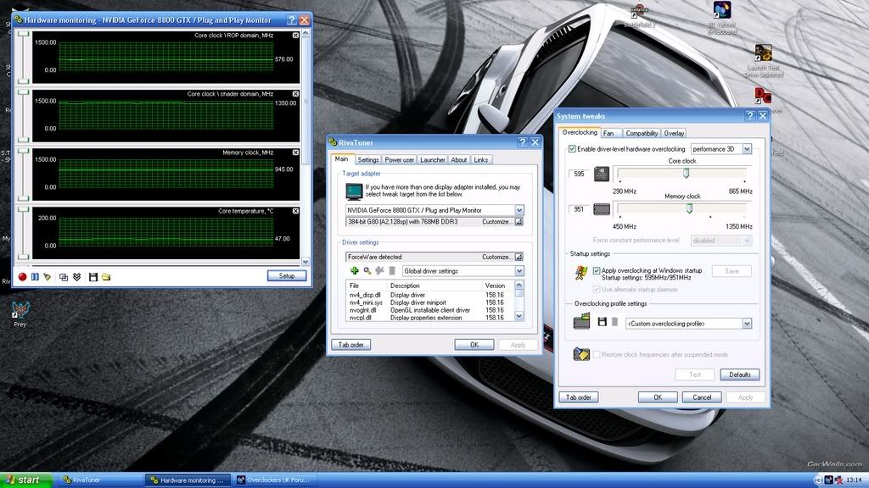The width and height of the screenshot is (869, 488).
Task: Switch to RivaTuner taskbar item
Action: tap(102, 480)
